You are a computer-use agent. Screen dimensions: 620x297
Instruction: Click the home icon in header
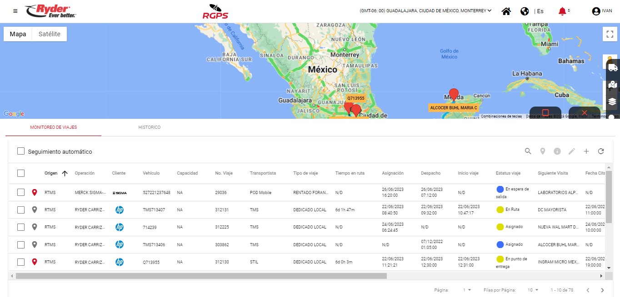point(506,11)
